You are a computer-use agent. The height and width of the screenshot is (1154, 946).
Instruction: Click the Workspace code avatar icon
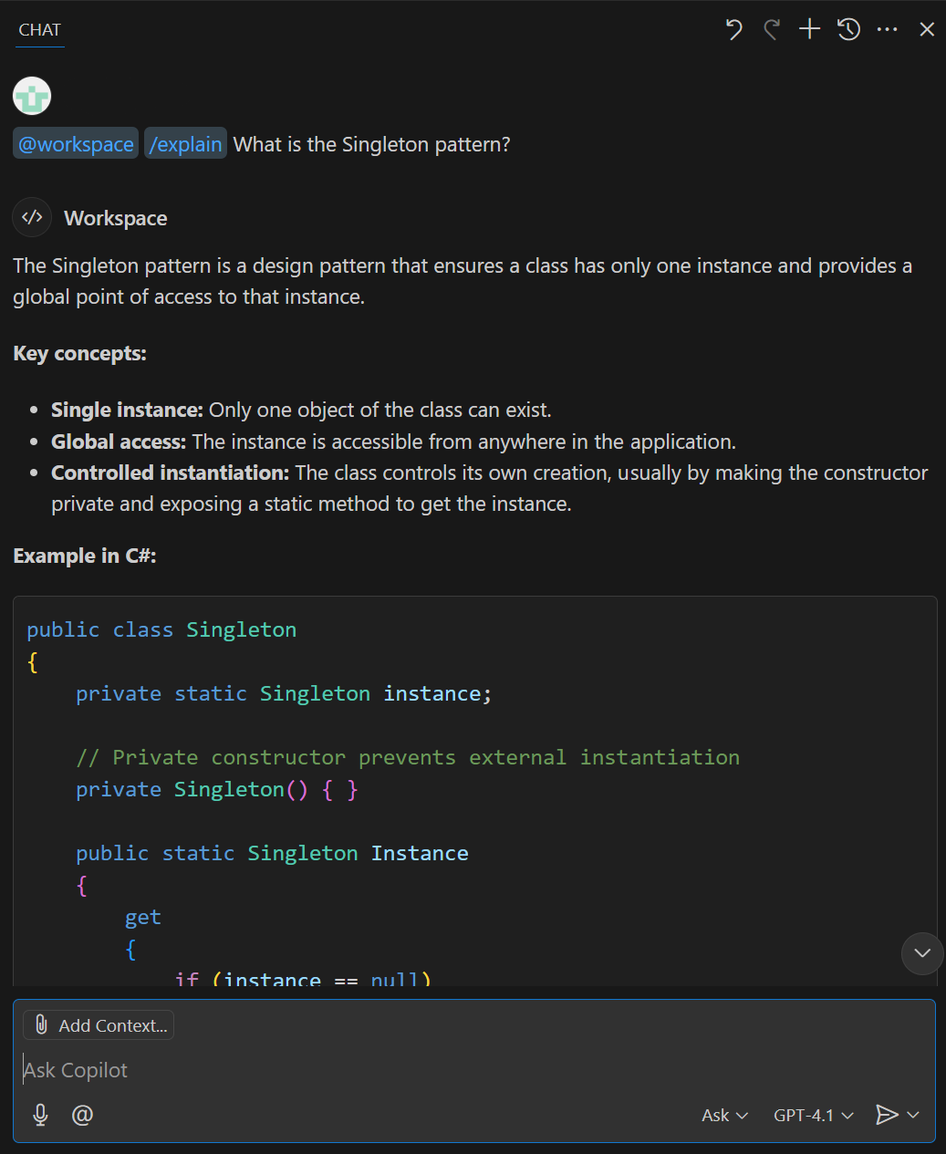31,217
